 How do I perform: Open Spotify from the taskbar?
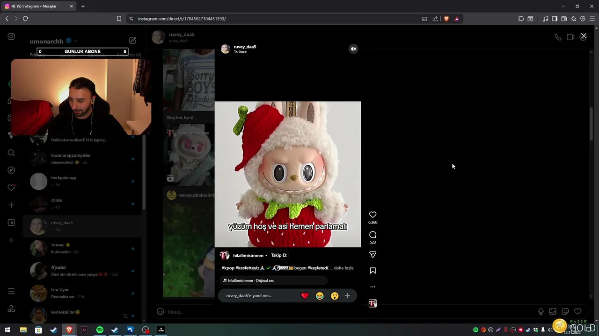tap(100, 330)
